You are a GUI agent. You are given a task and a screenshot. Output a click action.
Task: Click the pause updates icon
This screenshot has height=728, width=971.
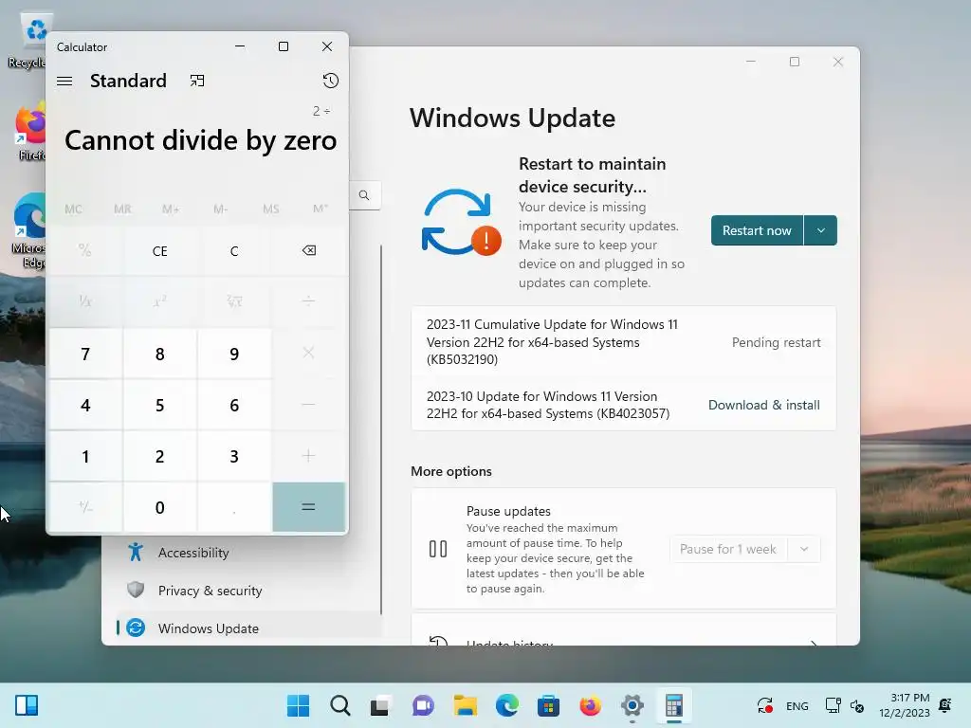438,549
